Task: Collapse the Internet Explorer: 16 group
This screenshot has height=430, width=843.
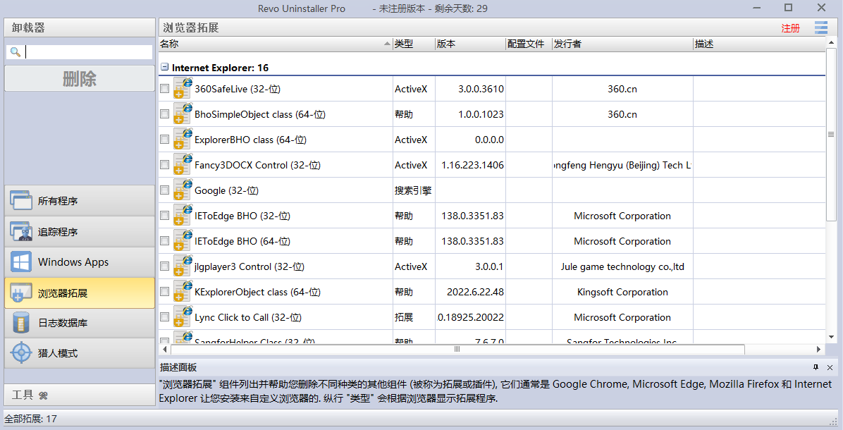Action: pos(165,68)
